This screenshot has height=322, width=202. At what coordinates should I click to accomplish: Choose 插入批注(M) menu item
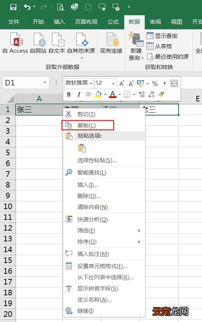coord(104,254)
